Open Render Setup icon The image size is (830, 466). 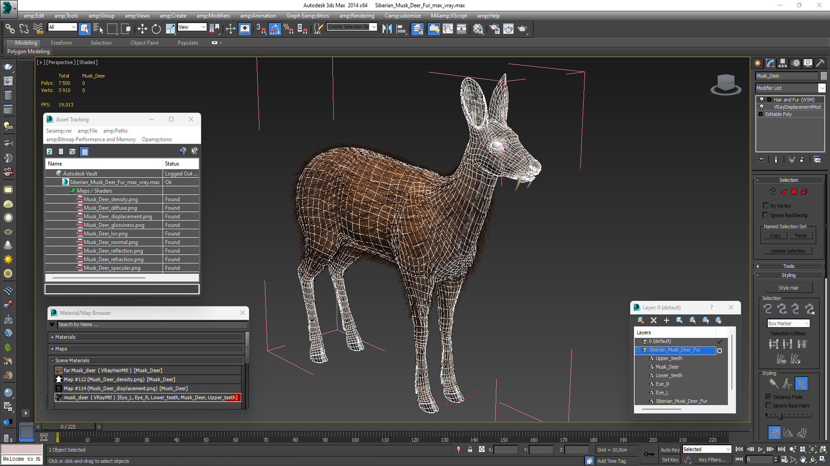494,29
